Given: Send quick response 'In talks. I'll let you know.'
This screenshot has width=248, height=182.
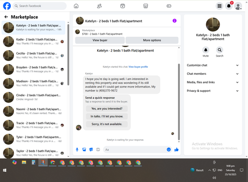Looking at the screenshot, I should click(107, 117).
